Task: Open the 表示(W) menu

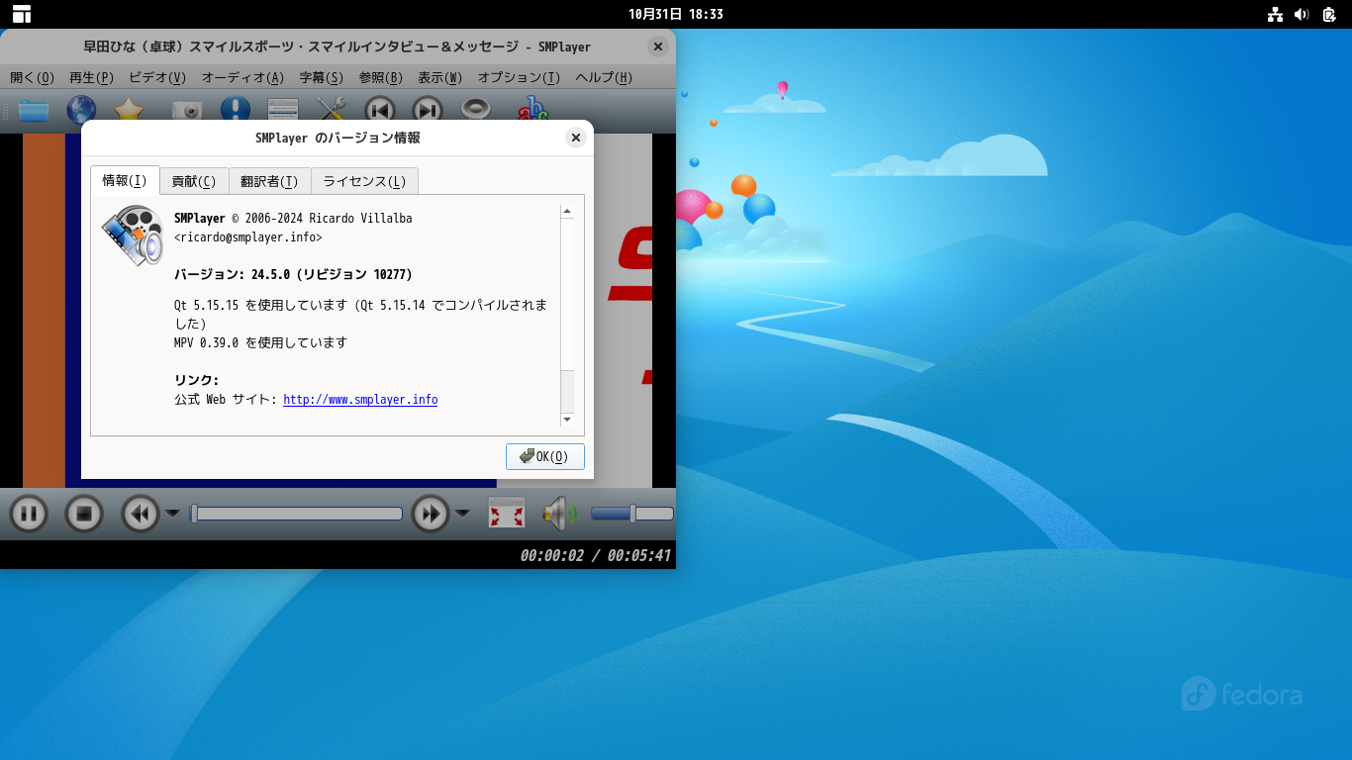Action: coord(440,77)
